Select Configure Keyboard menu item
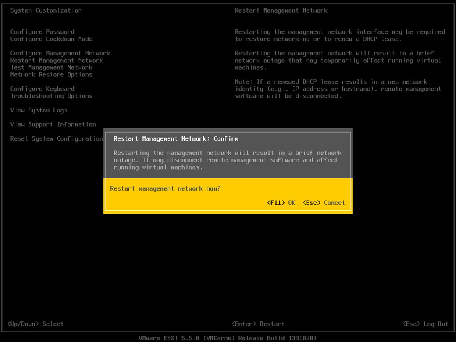 point(42,89)
